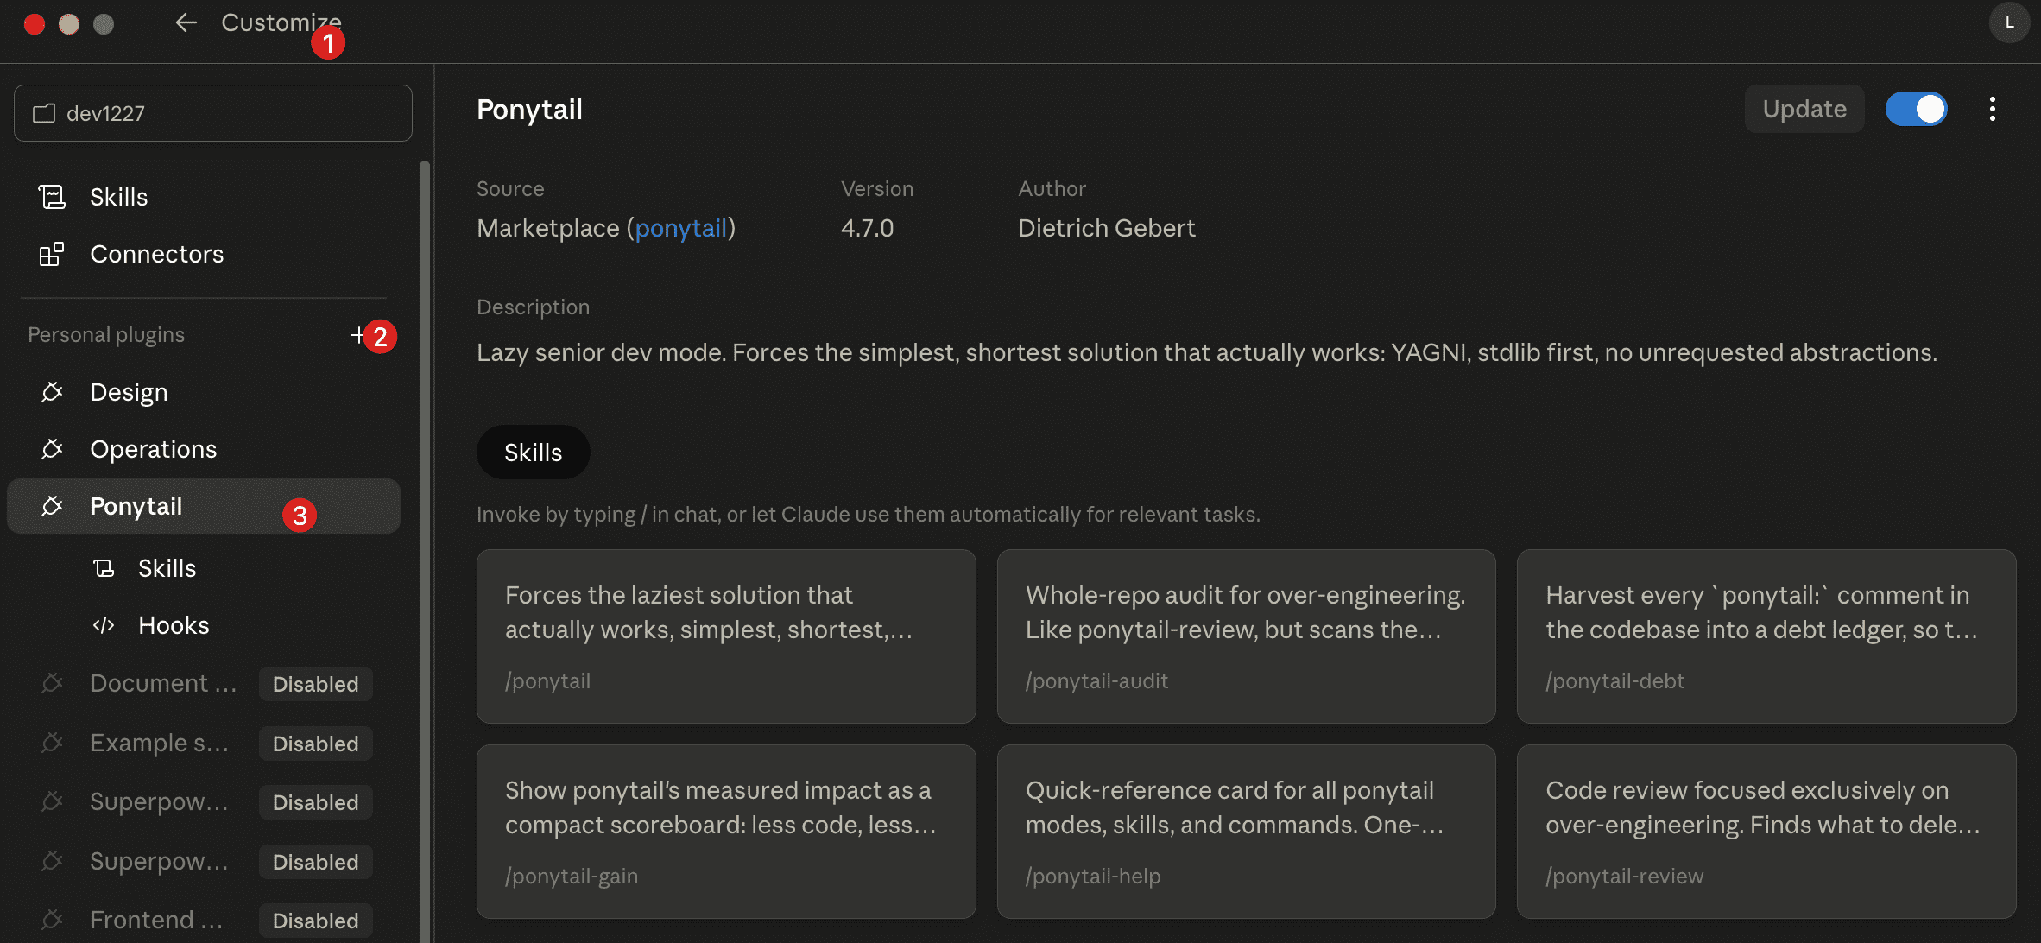Click the Update button
The height and width of the screenshot is (943, 2041).
(x=1804, y=109)
